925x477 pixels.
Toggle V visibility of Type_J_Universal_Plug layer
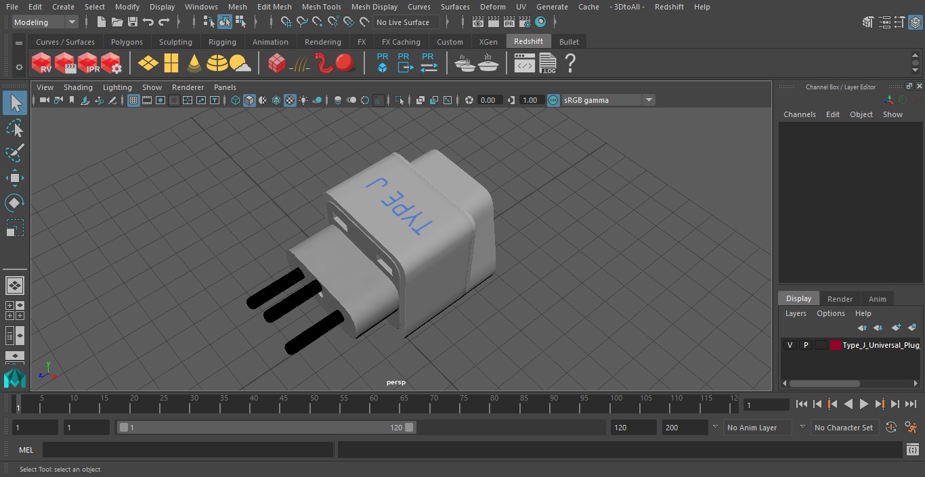click(790, 345)
